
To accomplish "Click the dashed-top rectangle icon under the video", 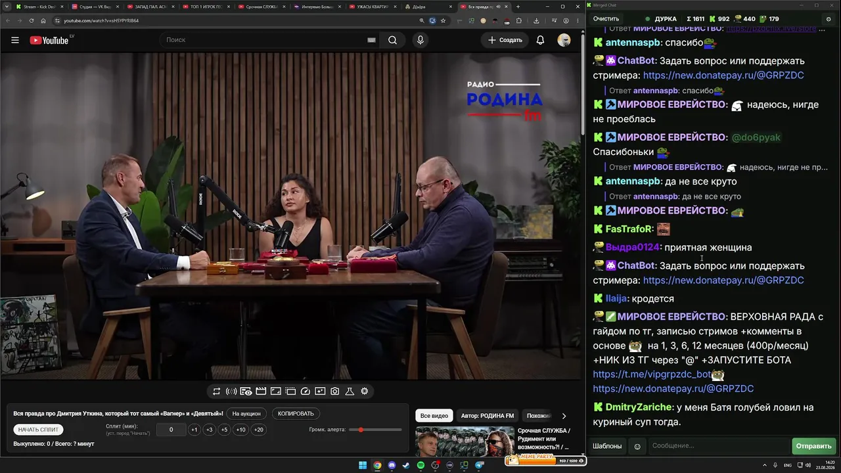I will [290, 392].
